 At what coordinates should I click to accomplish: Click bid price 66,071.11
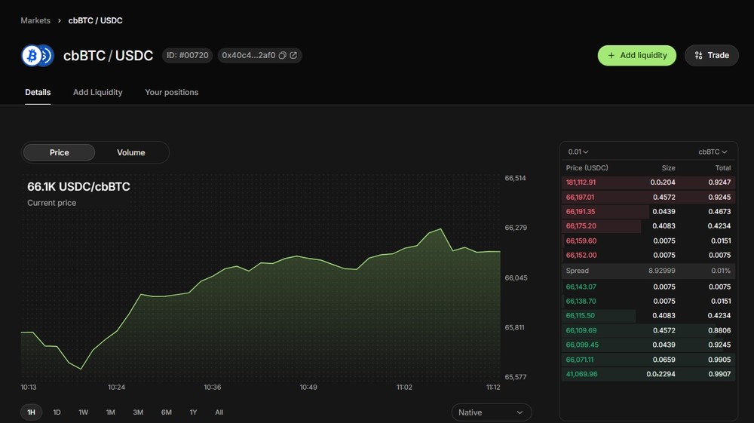click(x=579, y=360)
